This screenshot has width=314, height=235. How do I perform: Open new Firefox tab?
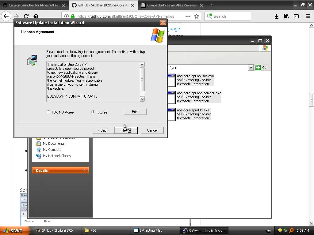(212, 5)
